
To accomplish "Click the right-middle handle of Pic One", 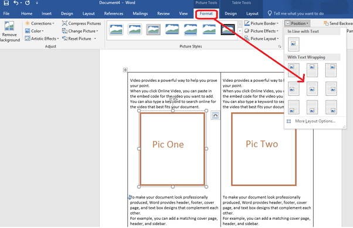I will tap(206, 148).
